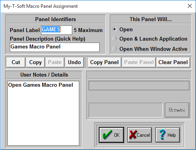The height and width of the screenshot is (150, 196).
Task: Click the disabled Browse button
Action: (x=177, y=110)
